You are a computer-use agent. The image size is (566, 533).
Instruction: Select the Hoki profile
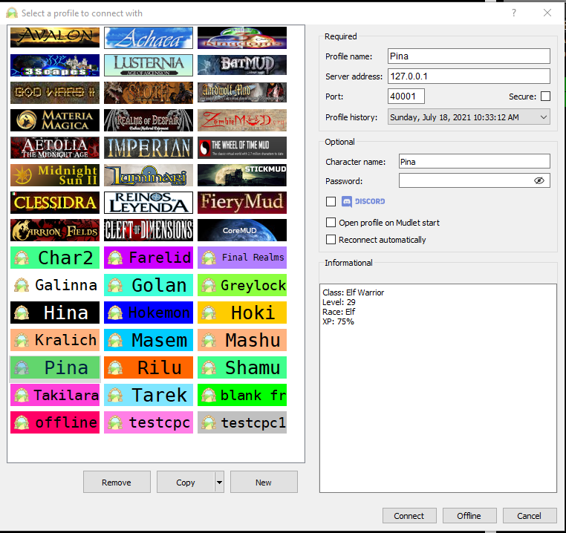click(242, 313)
